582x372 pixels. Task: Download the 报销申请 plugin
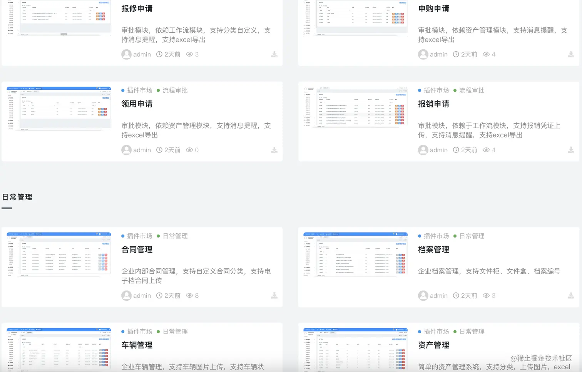point(571,150)
